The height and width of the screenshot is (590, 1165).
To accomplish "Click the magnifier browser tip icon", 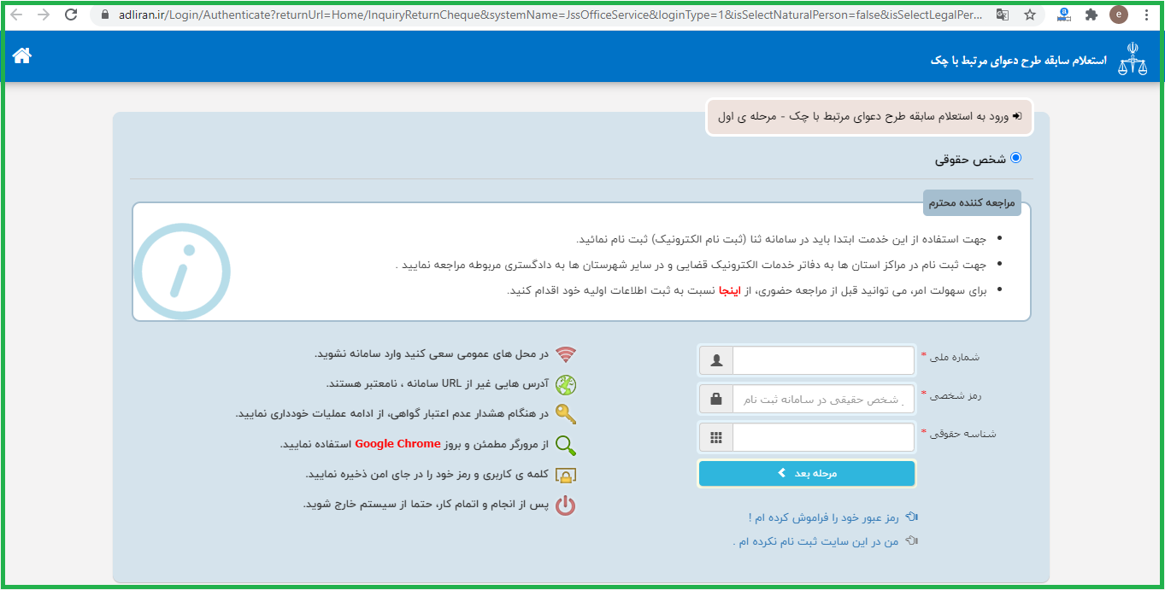I will click(x=566, y=445).
